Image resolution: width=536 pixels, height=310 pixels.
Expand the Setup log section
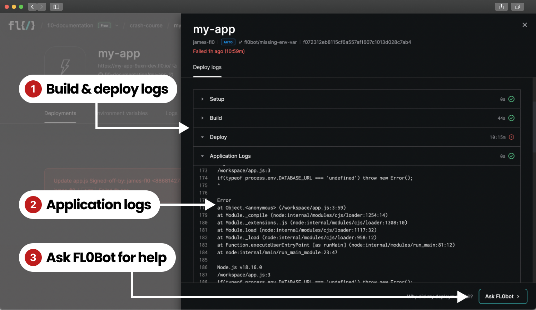[202, 99]
